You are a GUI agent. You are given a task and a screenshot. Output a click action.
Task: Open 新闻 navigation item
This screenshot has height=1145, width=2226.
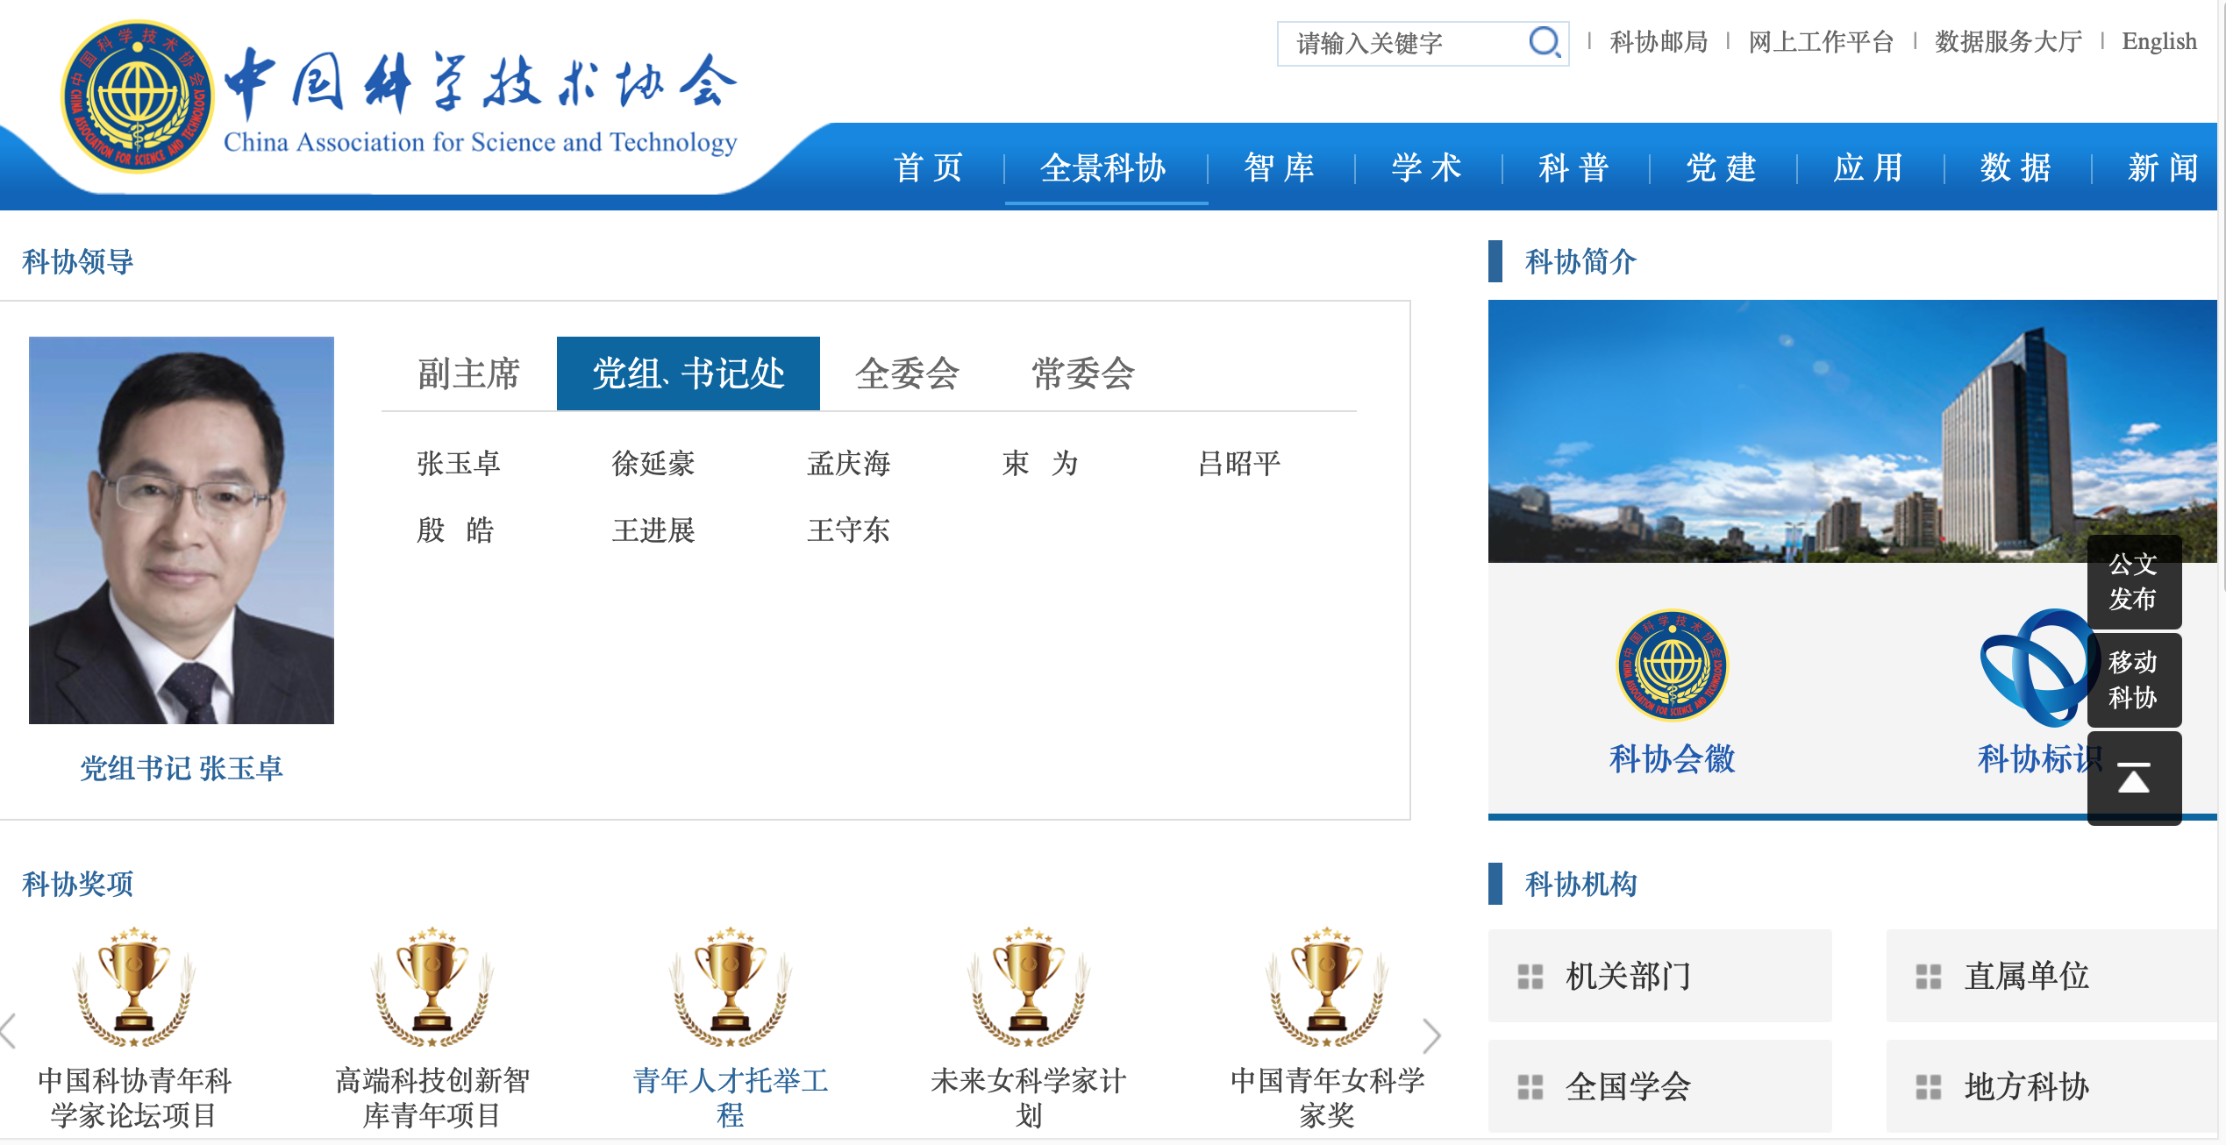[x=2164, y=167]
